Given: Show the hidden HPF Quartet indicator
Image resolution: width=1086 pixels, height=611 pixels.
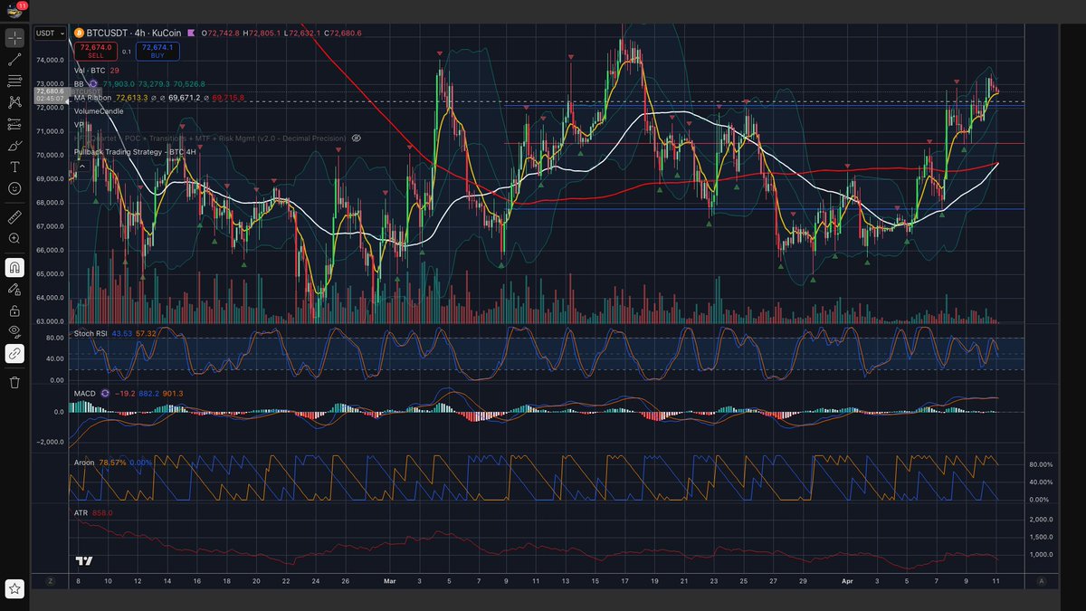Looking at the screenshot, I should tap(357, 138).
